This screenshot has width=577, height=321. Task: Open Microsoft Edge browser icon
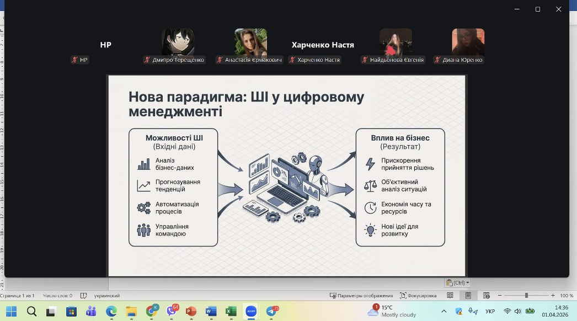(x=111, y=311)
